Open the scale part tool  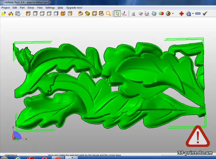click(x=147, y=14)
